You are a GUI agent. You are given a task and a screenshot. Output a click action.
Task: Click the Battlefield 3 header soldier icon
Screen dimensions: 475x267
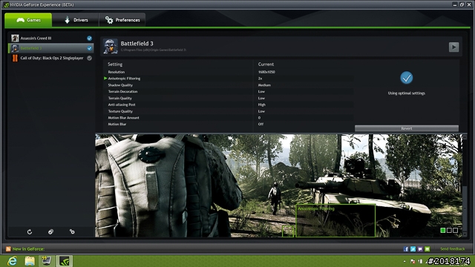(x=111, y=46)
